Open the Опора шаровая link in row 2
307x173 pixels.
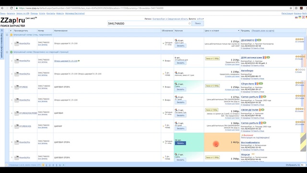click(x=66, y=61)
